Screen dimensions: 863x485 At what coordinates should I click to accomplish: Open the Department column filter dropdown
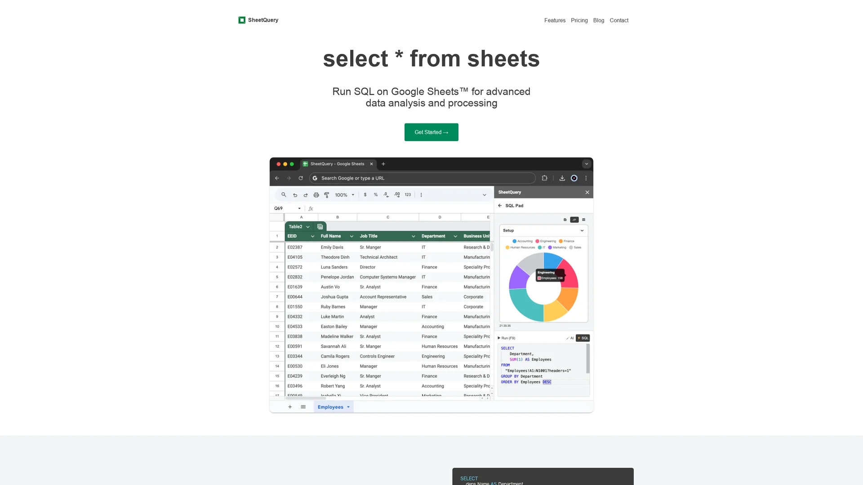[x=455, y=236]
